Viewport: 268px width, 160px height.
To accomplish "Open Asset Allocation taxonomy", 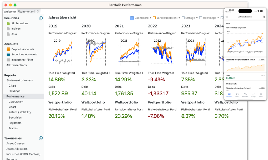I will tap(17, 149).
